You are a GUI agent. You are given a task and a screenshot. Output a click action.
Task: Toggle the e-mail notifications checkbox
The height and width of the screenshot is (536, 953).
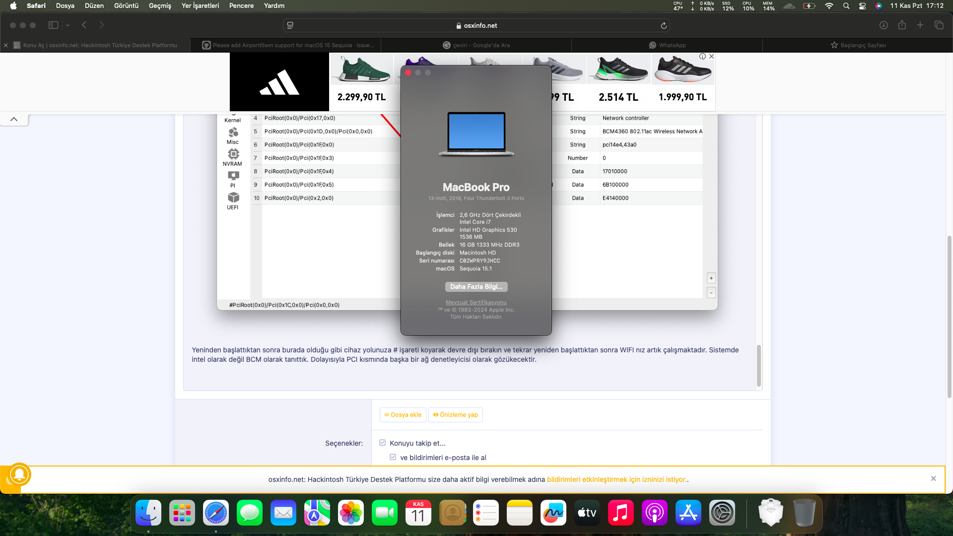[x=393, y=457]
